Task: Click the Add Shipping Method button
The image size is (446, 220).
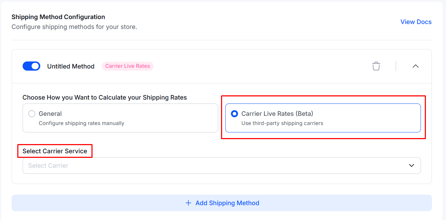Action: point(222,203)
